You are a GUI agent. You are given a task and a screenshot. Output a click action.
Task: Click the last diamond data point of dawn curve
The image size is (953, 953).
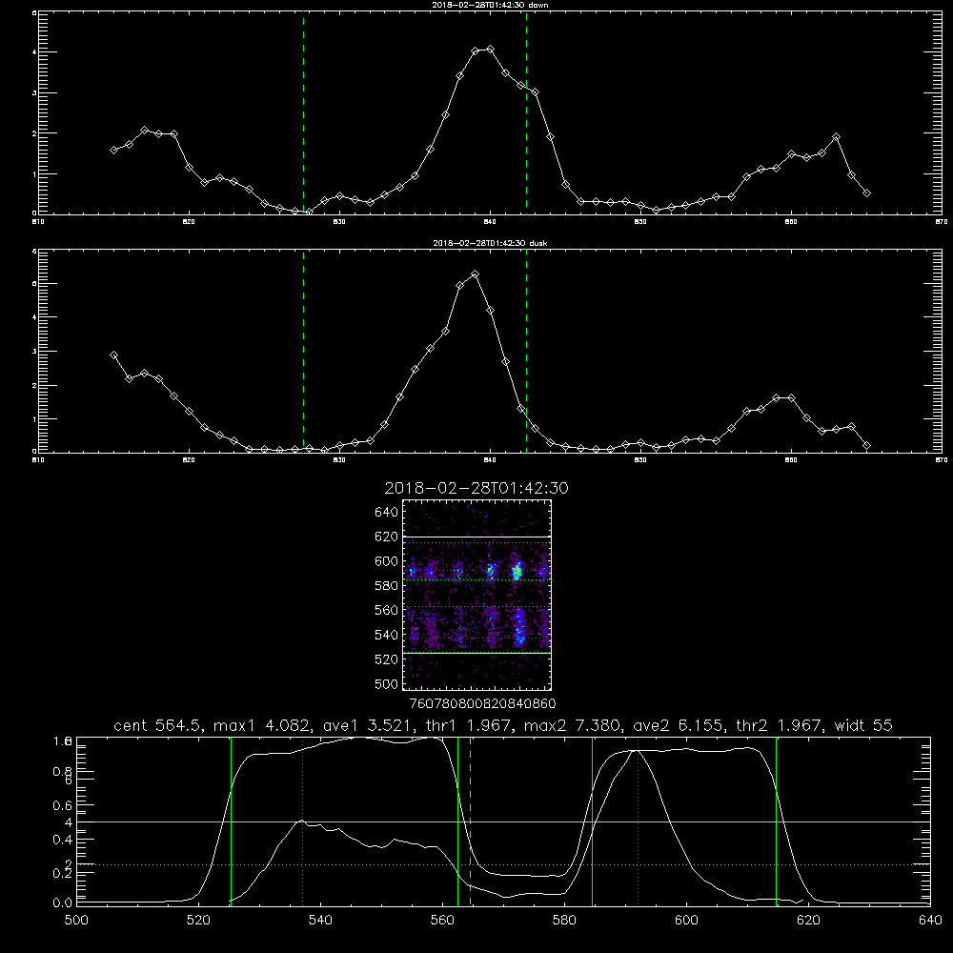coord(866,193)
